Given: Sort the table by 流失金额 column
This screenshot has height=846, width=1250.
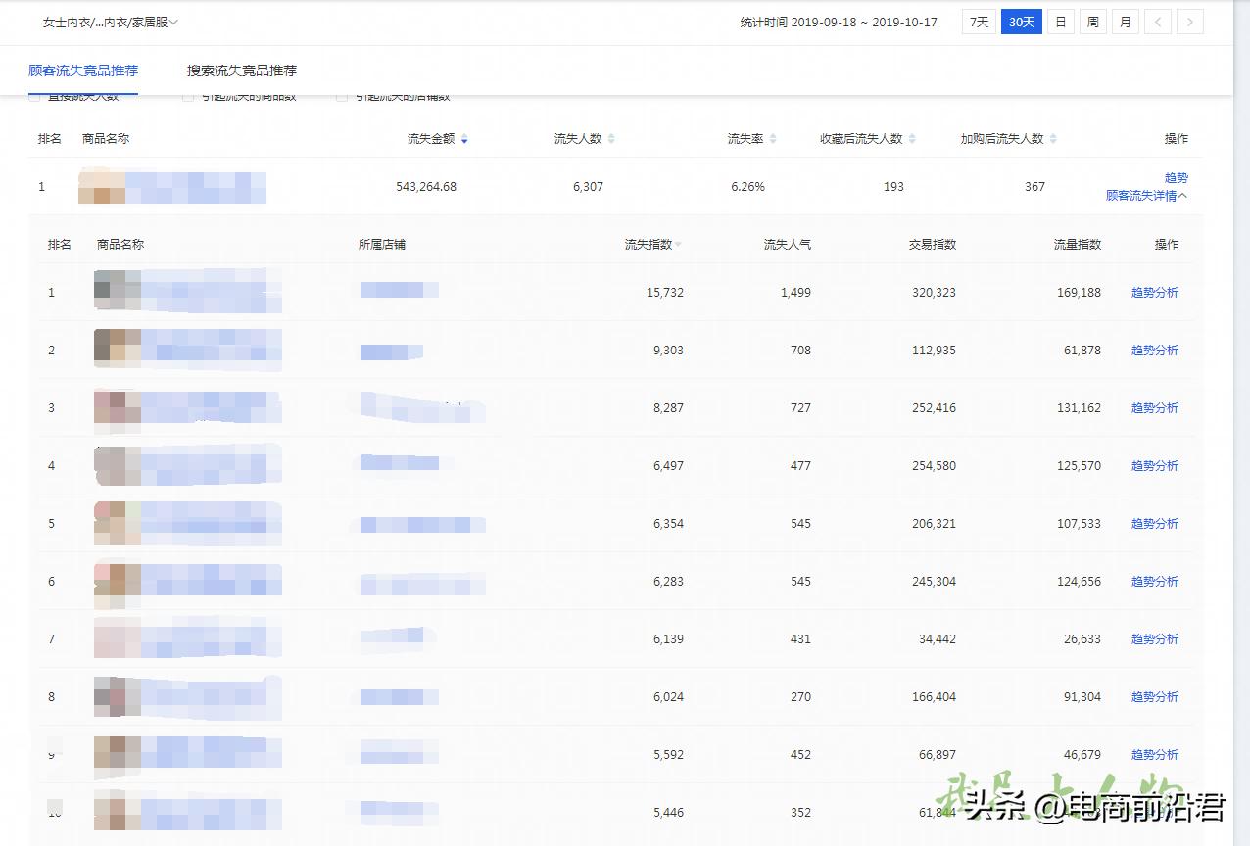Looking at the screenshot, I should tap(464, 138).
